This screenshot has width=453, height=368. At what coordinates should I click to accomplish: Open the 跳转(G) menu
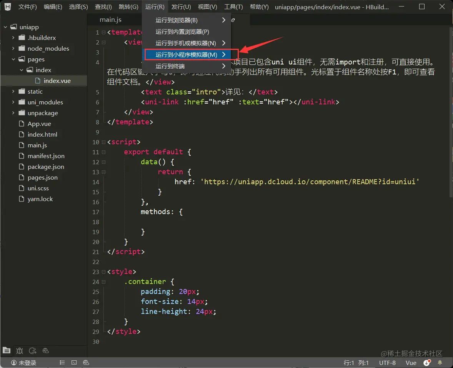click(x=128, y=7)
